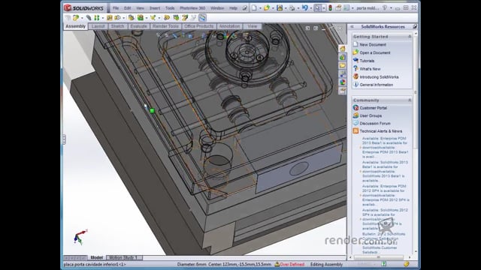Viewport: 481px width, 270px height.
Task: Open the Design Library tab icon
Action: pos(343,57)
